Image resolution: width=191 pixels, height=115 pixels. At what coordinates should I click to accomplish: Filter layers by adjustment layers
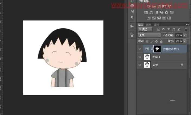[163, 29]
